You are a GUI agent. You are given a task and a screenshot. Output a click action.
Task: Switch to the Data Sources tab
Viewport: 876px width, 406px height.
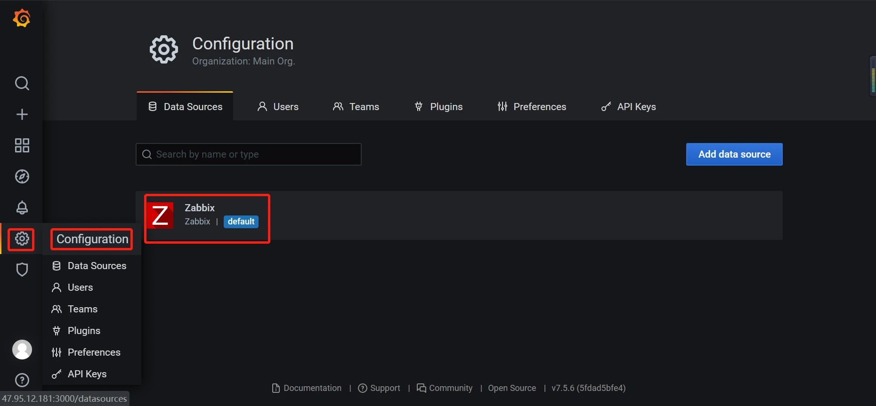point(185,107)
